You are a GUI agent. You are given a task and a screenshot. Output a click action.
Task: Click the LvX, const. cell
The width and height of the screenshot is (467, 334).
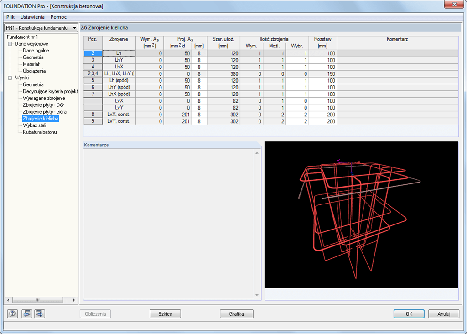(x=119, y=115)
